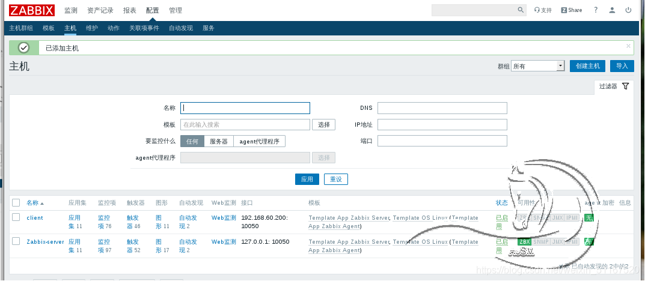Click the 应用 filter button
The image size is (645, 281).
[x=307, y=179]
